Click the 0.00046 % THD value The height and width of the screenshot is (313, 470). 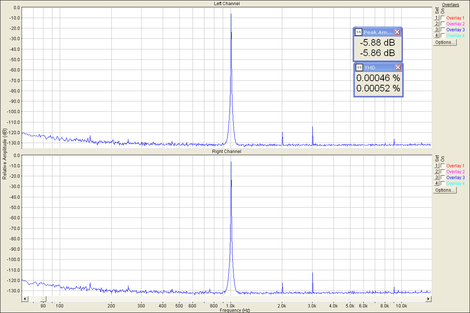[378, 78]
